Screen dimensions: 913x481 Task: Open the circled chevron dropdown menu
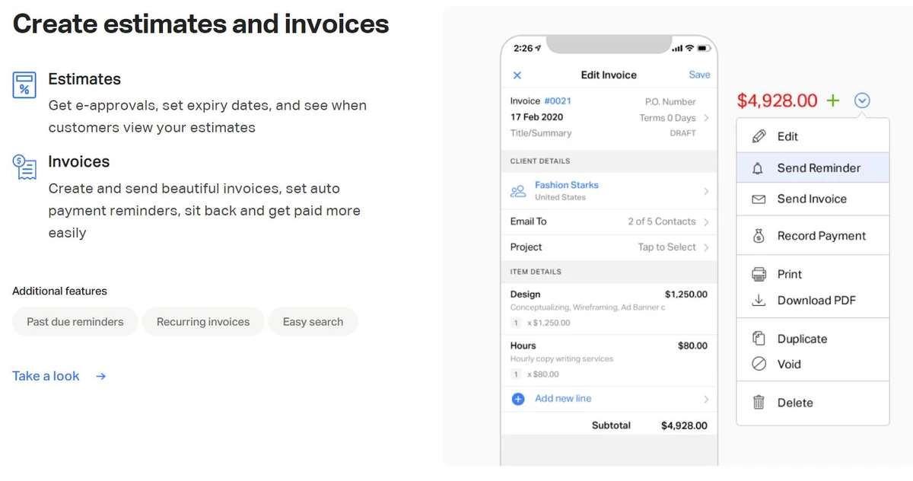(x=862, y=100)
